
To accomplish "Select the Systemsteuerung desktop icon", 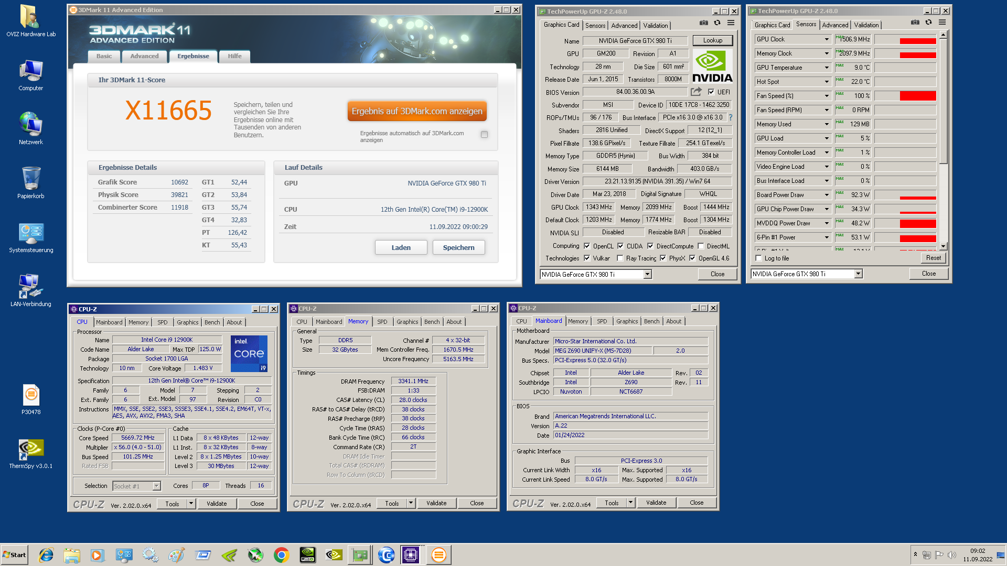I will (x=31, y=237).
